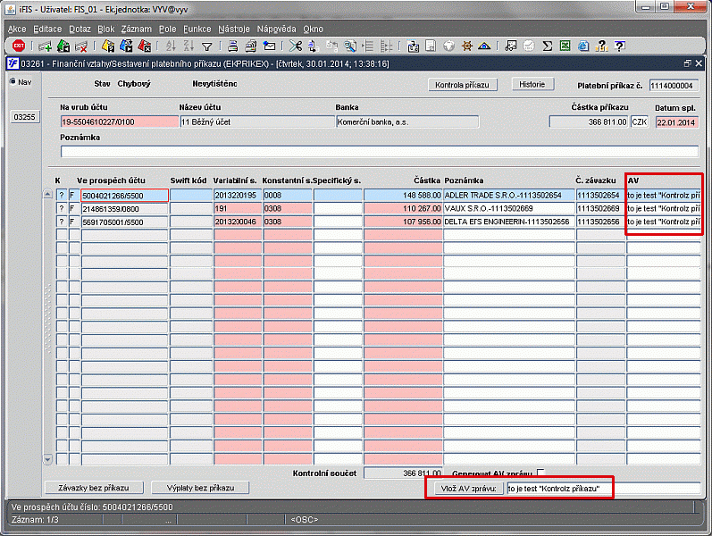This screenshot has width=712, height=536.
Task: Click the scissors cut icon
Action: [x=296, y=46]
